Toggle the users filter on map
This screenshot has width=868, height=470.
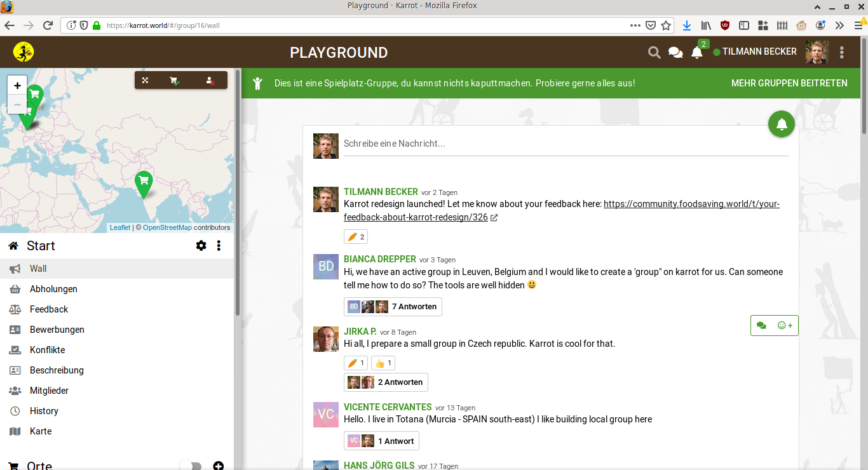[210, 81]
